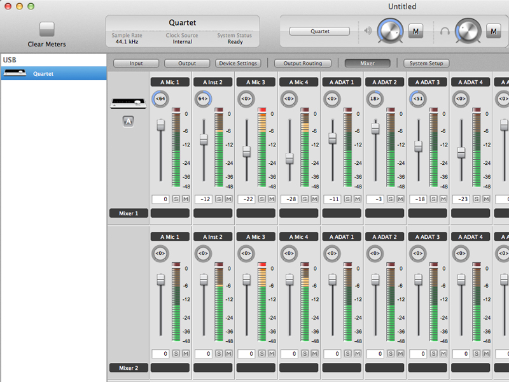Mute A Mic 1 channel in Mixer 1
Viewport: 509px width, 382px height.
[x=186, y=199]
